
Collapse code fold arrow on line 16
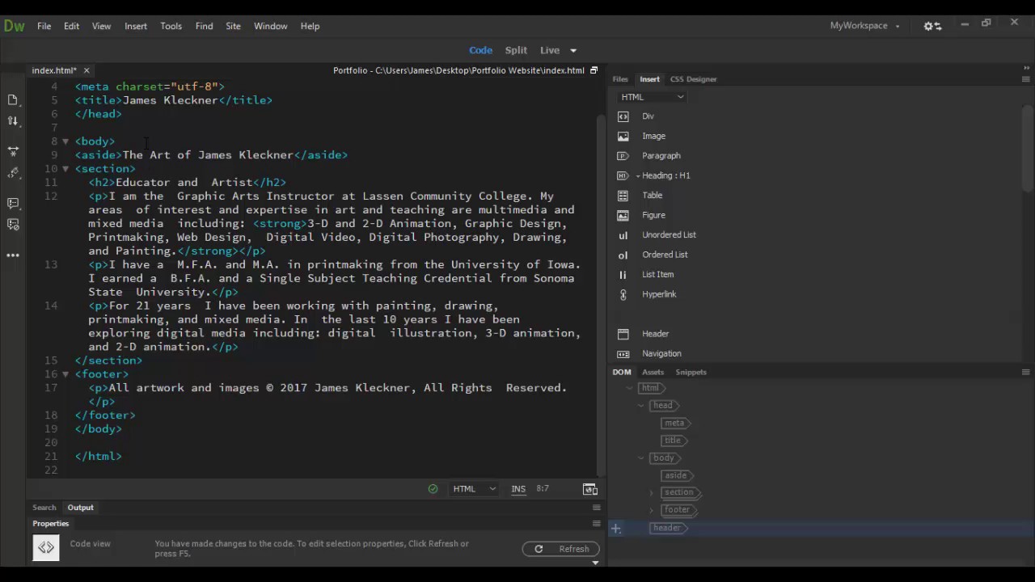[x=65, y=374]
